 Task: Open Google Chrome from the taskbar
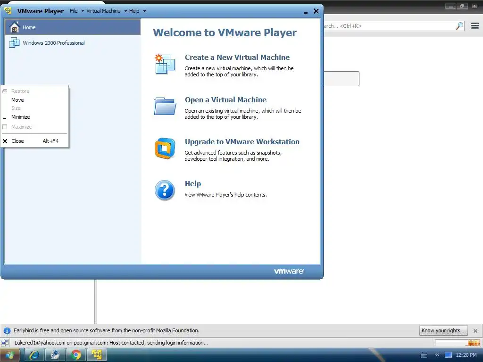pos(76,355)
